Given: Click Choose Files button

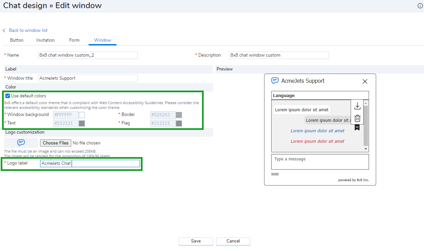Looking at the screenshot, I should (56, 143).
